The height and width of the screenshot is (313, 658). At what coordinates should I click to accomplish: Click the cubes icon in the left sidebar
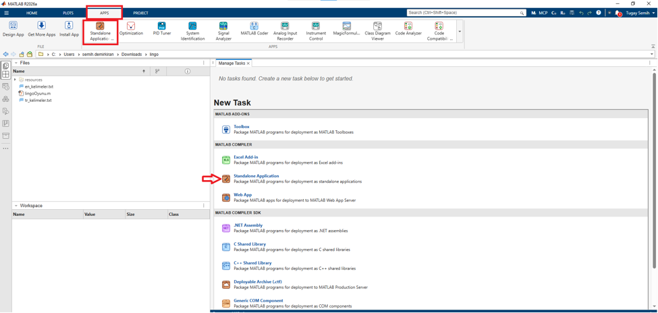point(6,99)
